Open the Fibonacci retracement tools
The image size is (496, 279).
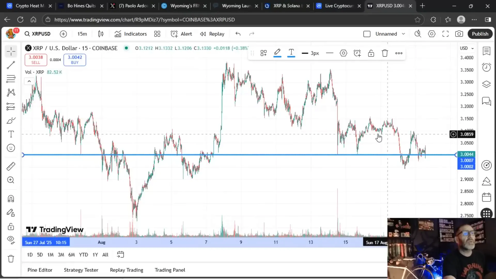(x=11, y=79)
